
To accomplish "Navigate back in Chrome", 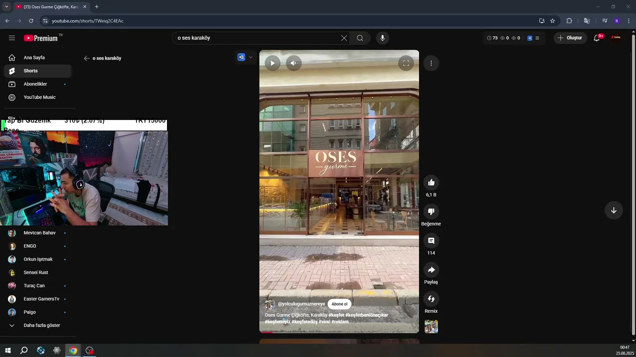I will (7, 21).
